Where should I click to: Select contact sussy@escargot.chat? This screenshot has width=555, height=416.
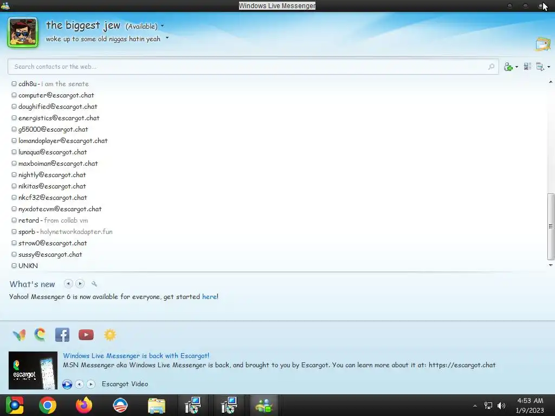pyautogui.click(x=47, y=255)
